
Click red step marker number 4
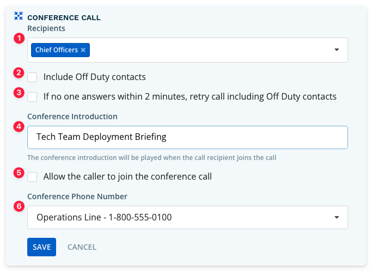pos(19,126)
